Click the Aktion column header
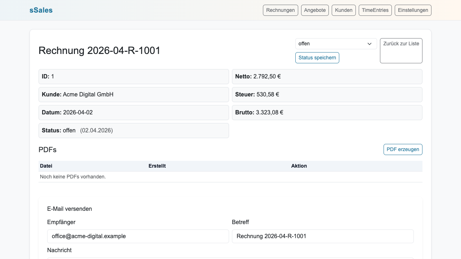 tap(299, 166)
